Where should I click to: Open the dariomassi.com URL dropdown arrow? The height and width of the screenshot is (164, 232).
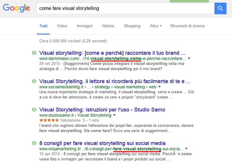pos(189,58)
